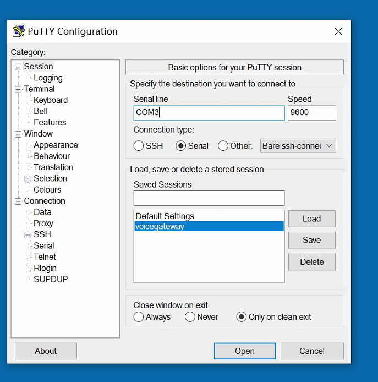
Task: Open the Logging category
Action: click(x=48, y=78)
